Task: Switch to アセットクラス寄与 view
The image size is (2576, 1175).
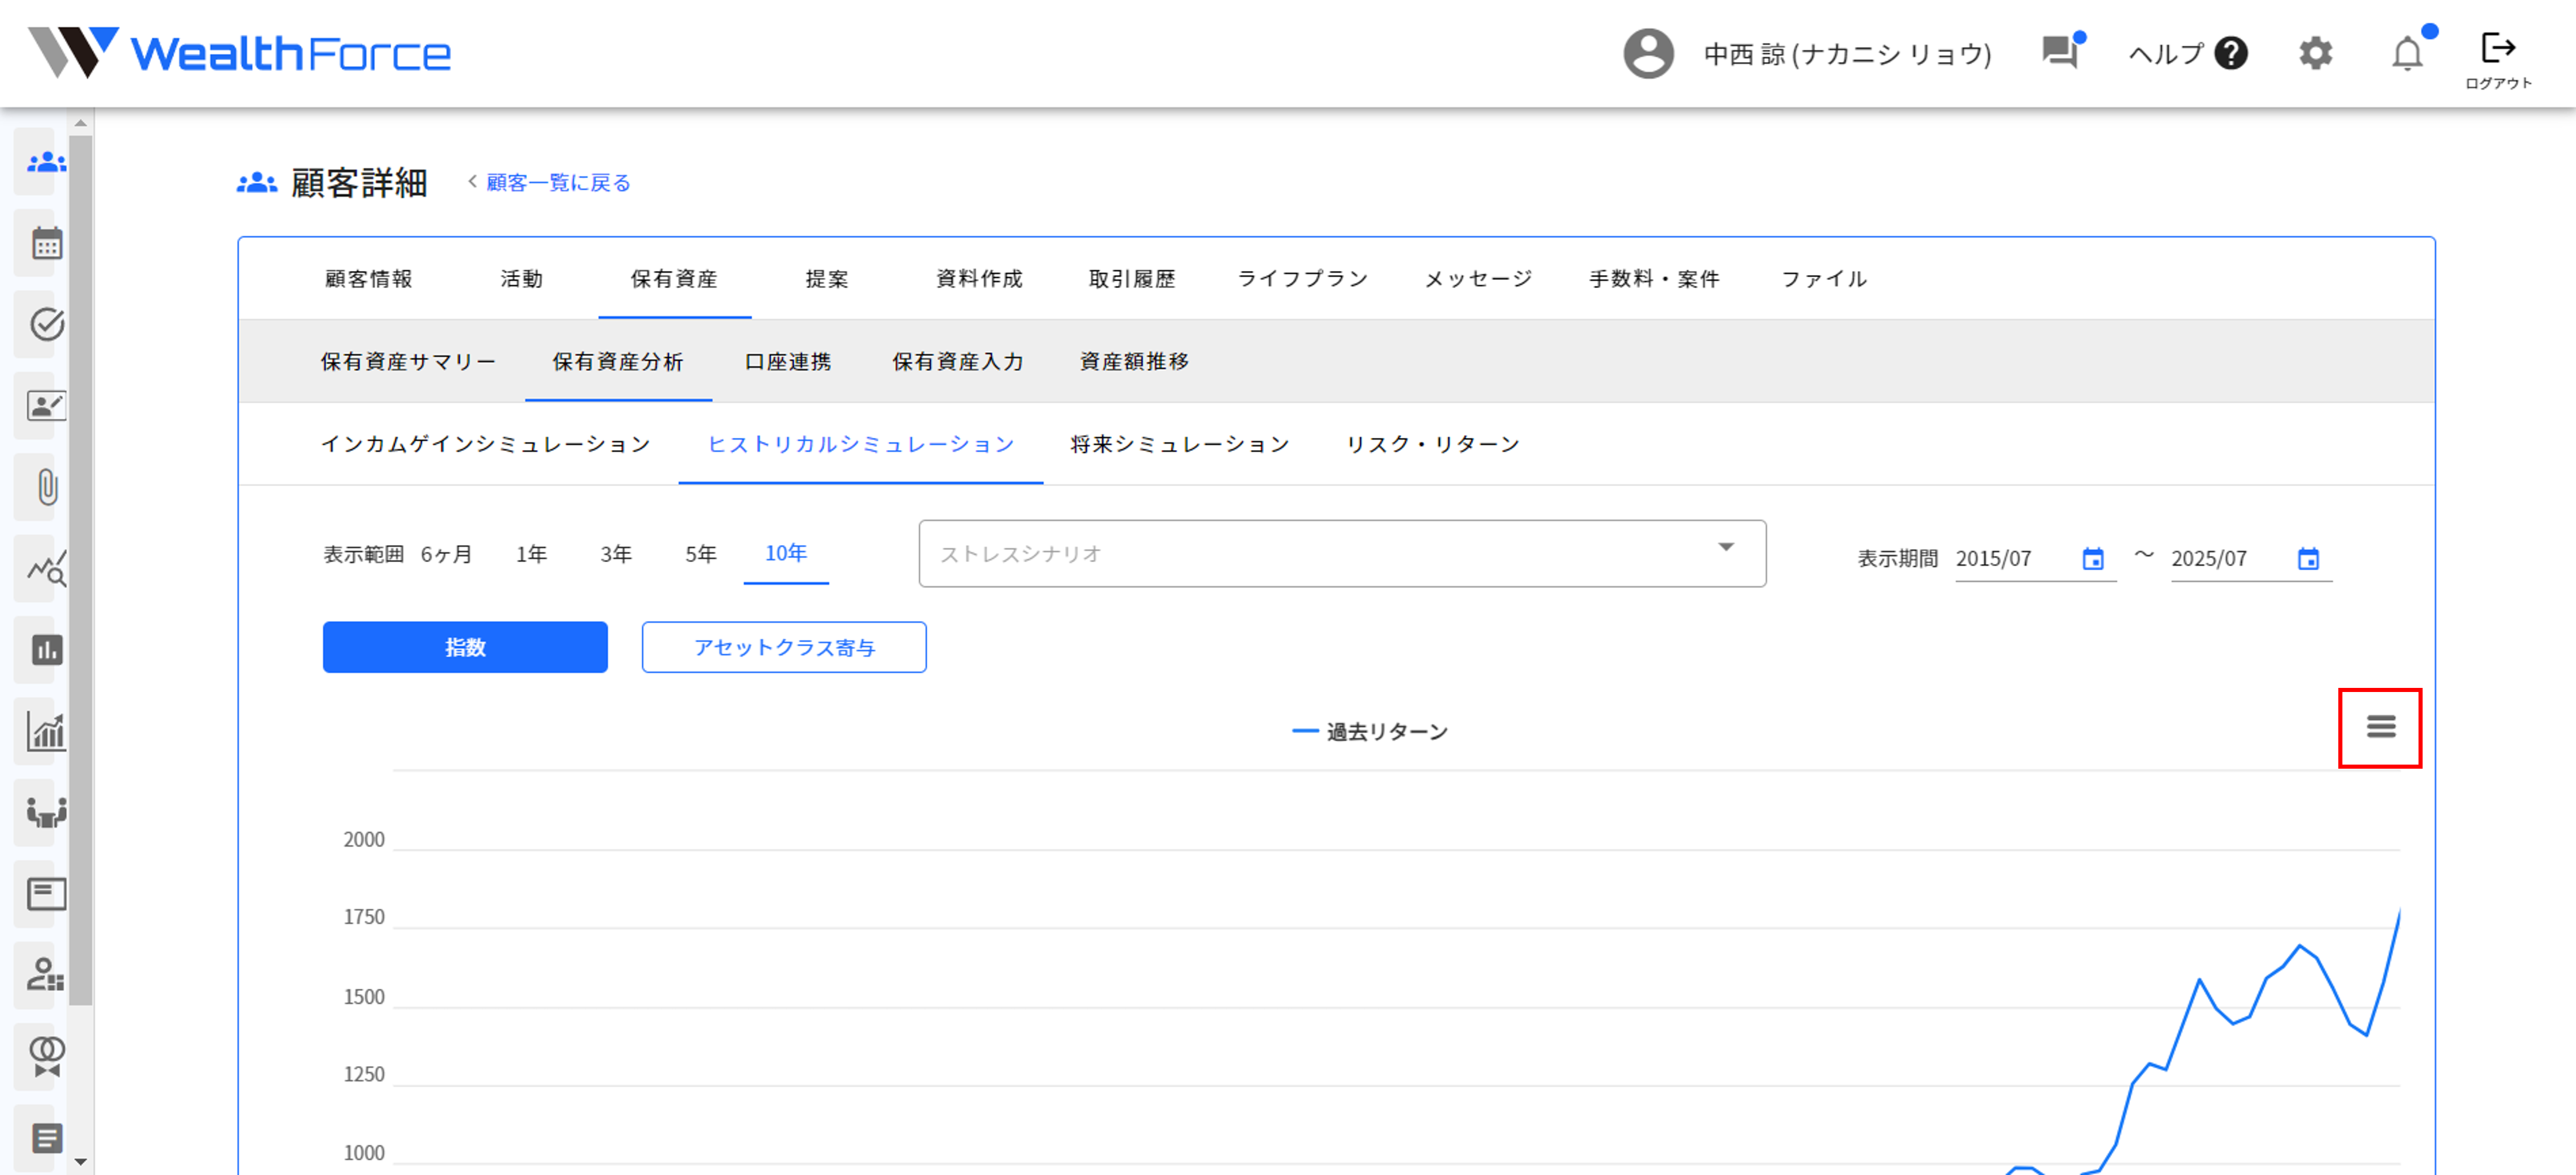Action: pyautogui.click(x=784, y=647)
